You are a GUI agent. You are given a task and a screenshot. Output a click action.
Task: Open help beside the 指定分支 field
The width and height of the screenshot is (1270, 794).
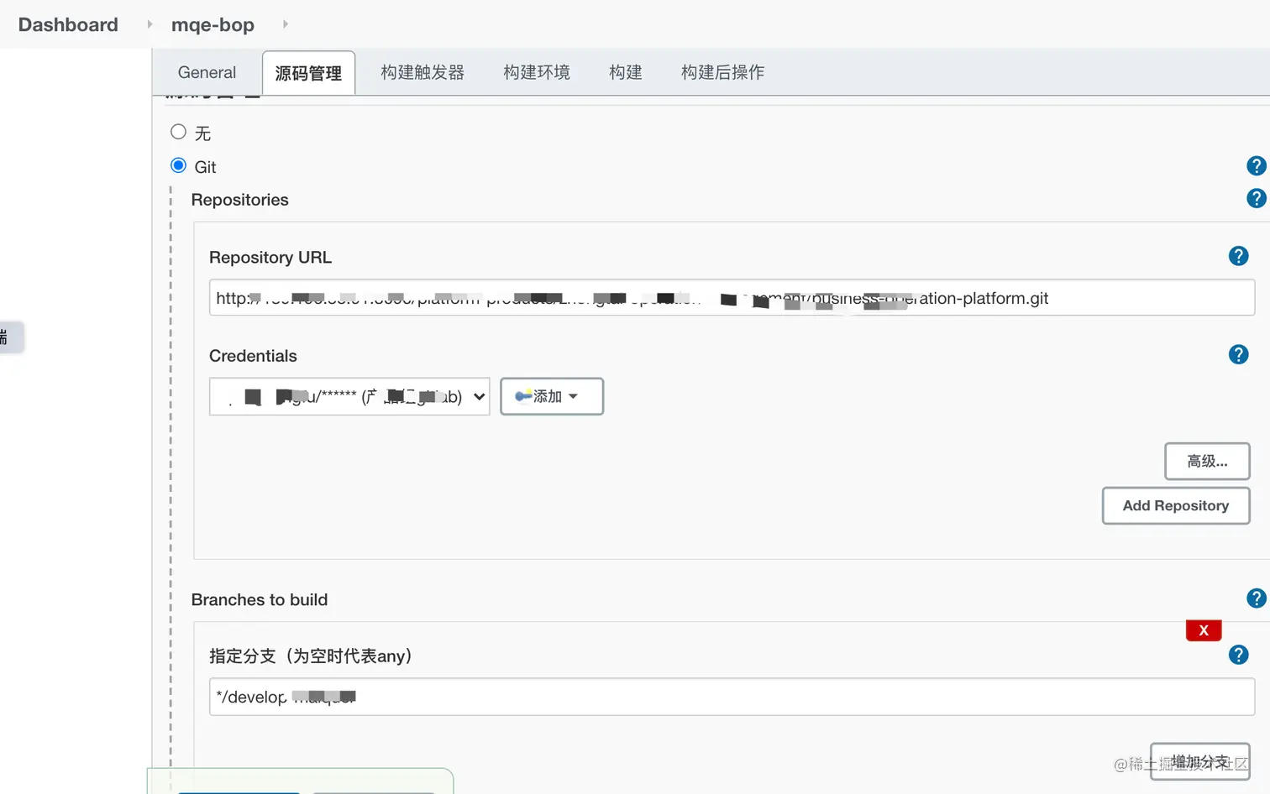coord(1238,655)
